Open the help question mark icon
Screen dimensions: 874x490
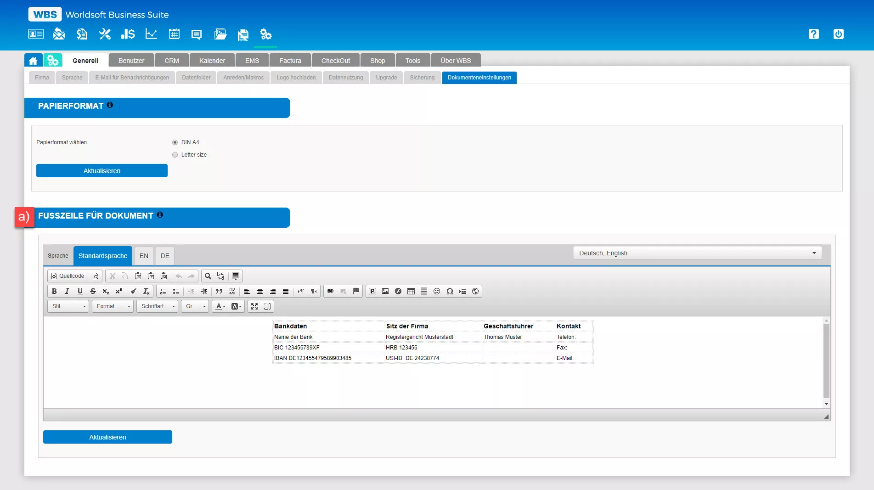pyautogui.click(x=814, y=34)
